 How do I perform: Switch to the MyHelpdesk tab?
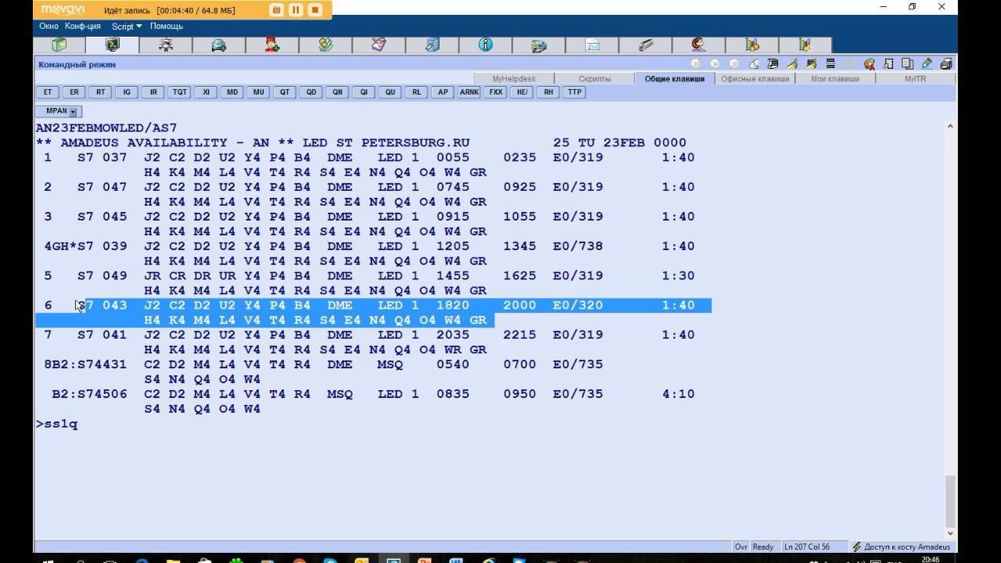pyautogui.click(x=514, y=79)
